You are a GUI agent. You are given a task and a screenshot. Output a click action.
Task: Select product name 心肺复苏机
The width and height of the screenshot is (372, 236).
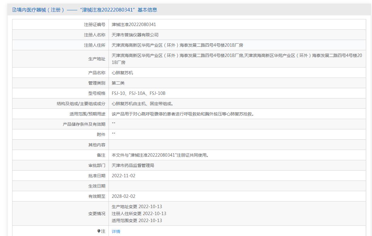tap(122, 73)
